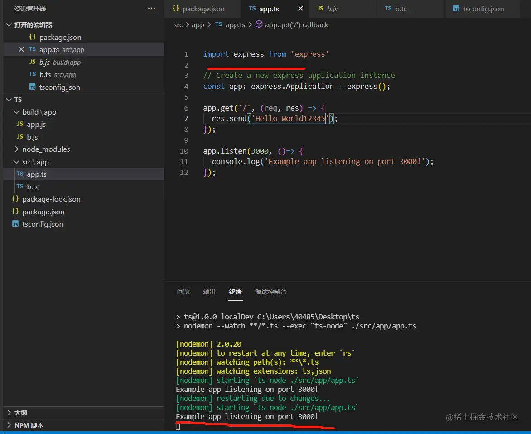Switch to b.ts editor tab
This screenshot has width=531, height=434.
tap(410, 9)
